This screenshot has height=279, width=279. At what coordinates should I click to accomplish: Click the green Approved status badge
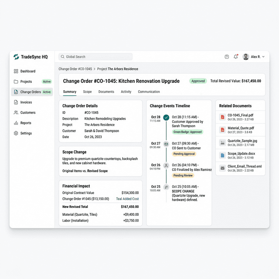click(x=198, y=81)
